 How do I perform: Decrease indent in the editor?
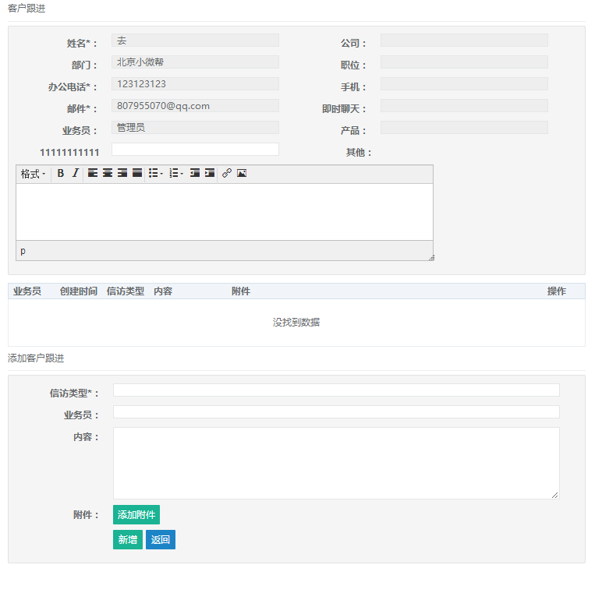(195, 173)
